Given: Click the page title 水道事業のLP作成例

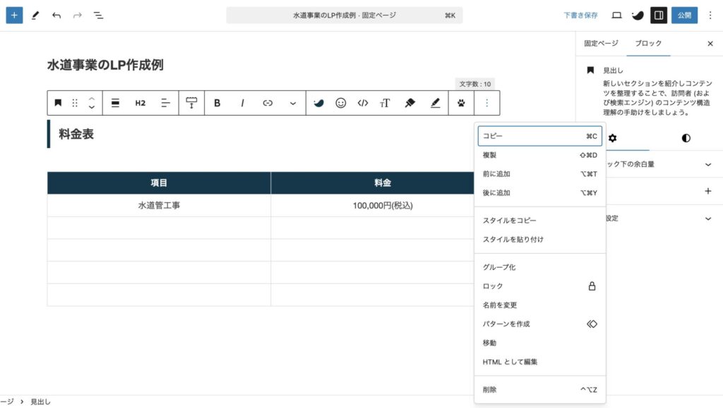Looking at the screenshot, I should point(105,65).
